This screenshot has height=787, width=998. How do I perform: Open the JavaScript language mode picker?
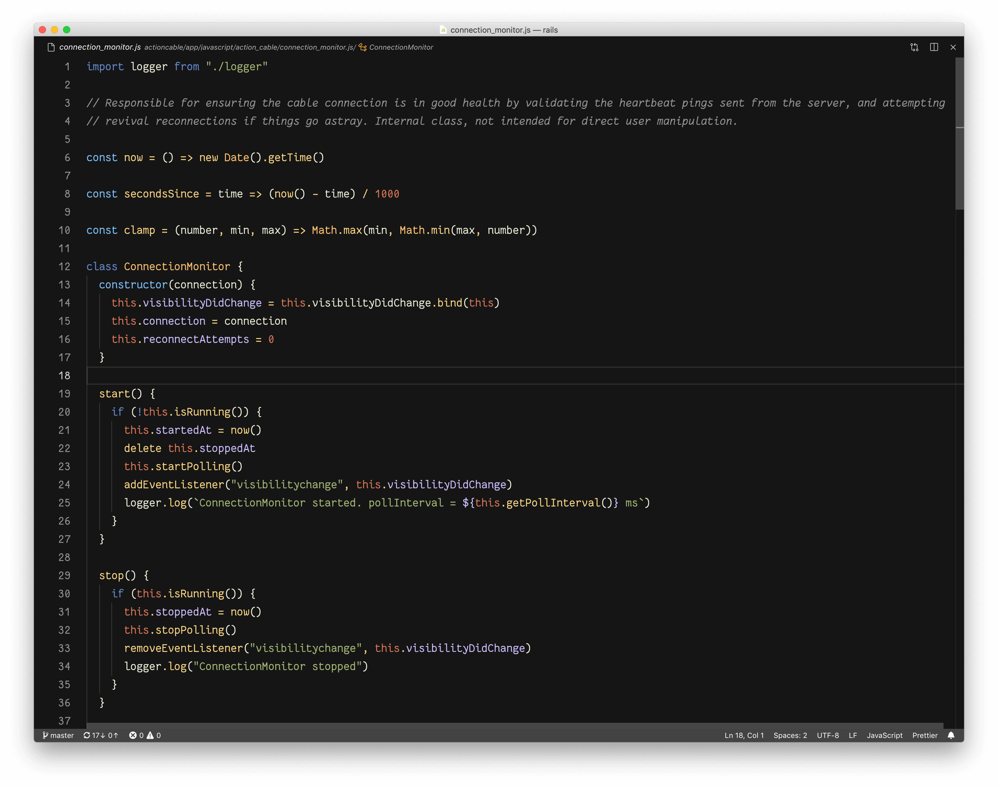point(884,735)
